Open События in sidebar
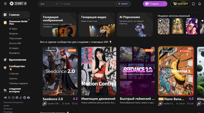Screen dimensions: 204x113 click(14, 74)
